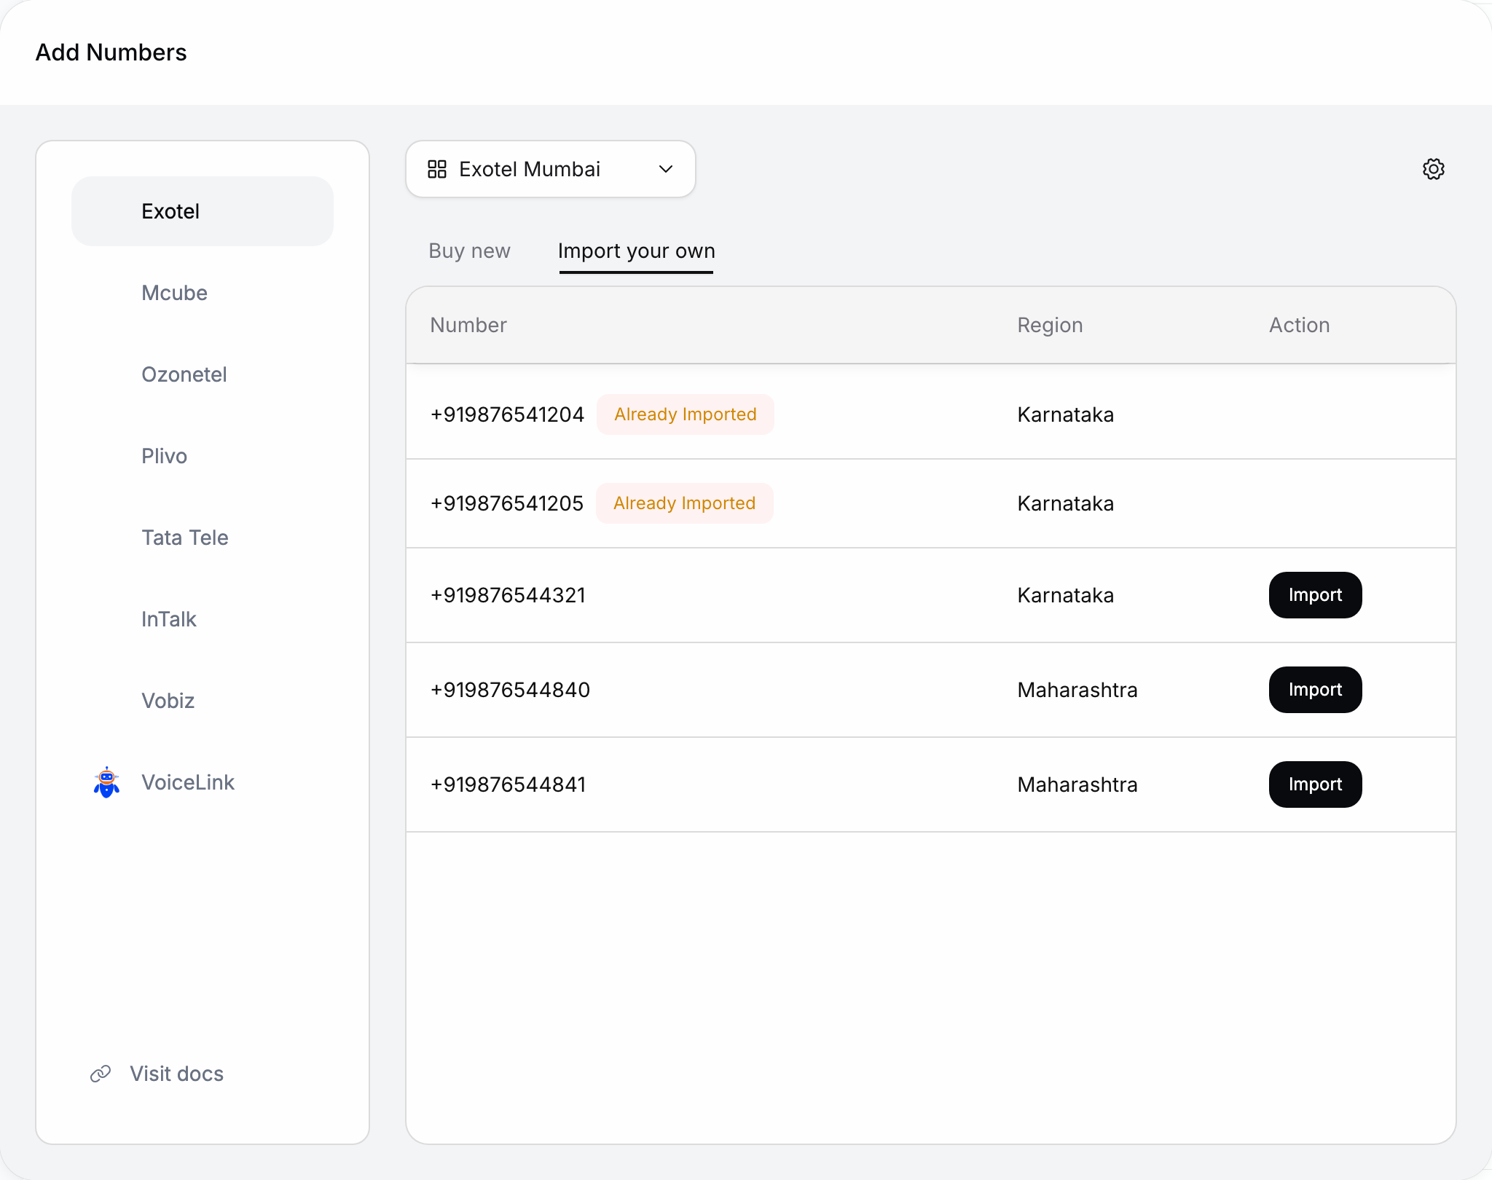
Task: Click Karnataka region for +919876544321
Action: point(1065,595)
